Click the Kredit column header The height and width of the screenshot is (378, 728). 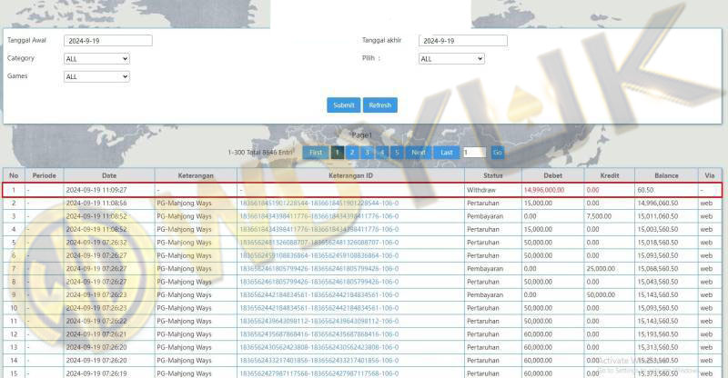(x=610, y=175)
